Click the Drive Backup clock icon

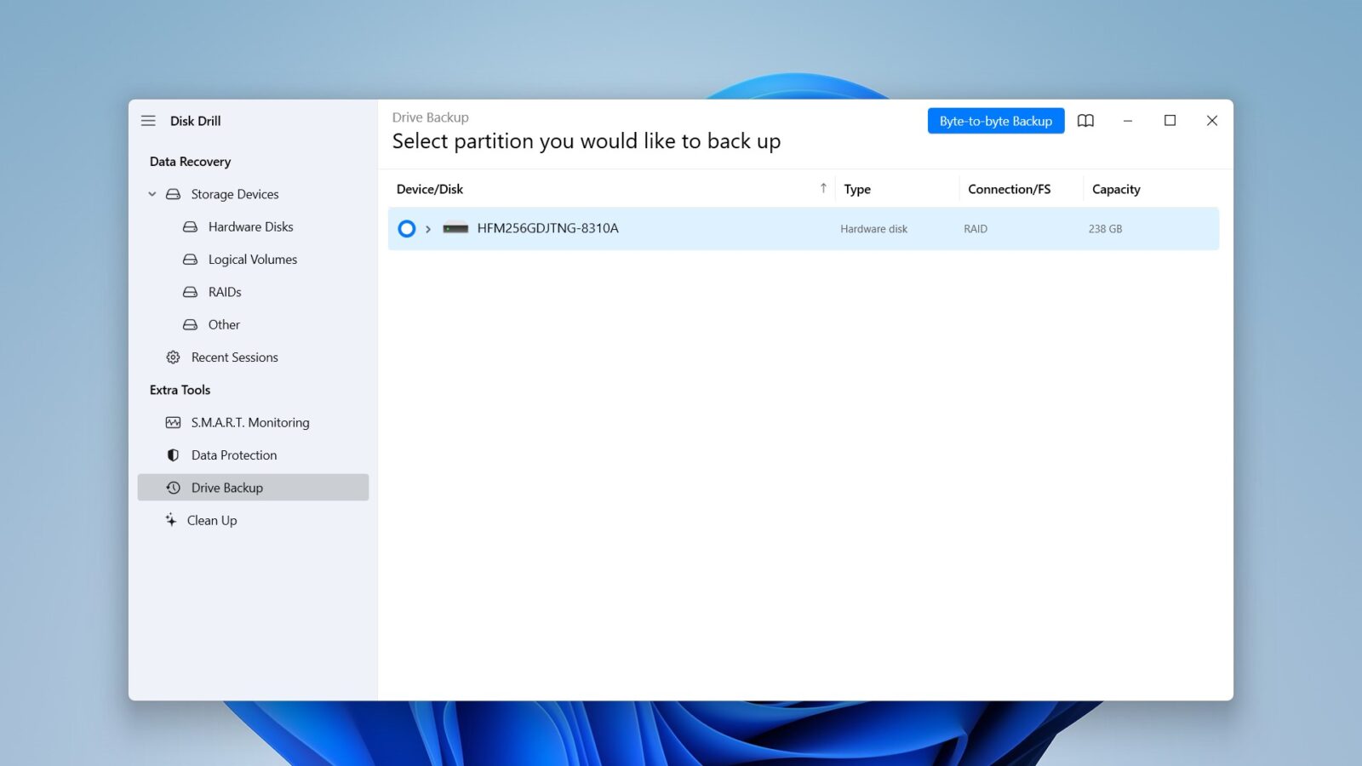pyautogui.click(x=173, y=488)
